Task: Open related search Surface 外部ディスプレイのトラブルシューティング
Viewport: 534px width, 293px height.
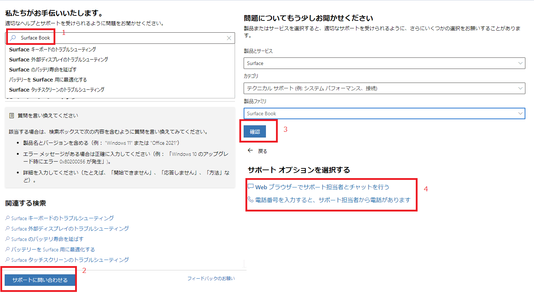Action: point(70,229)
